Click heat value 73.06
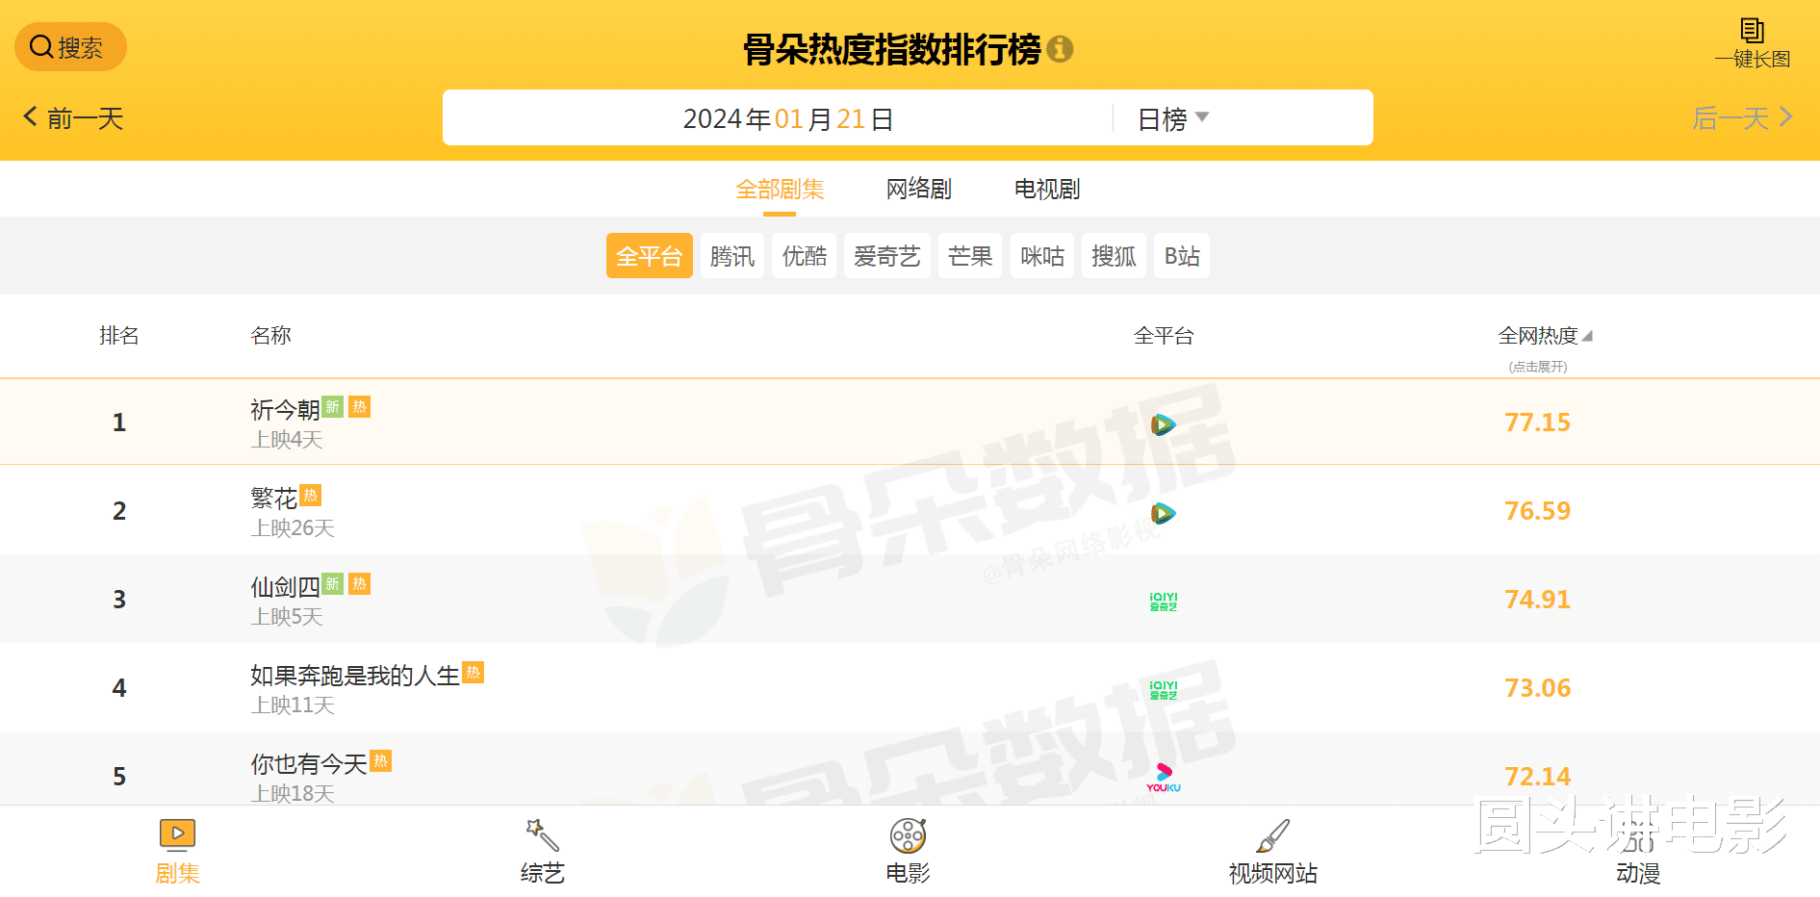1820x897 pixels. pos(1537,688)
